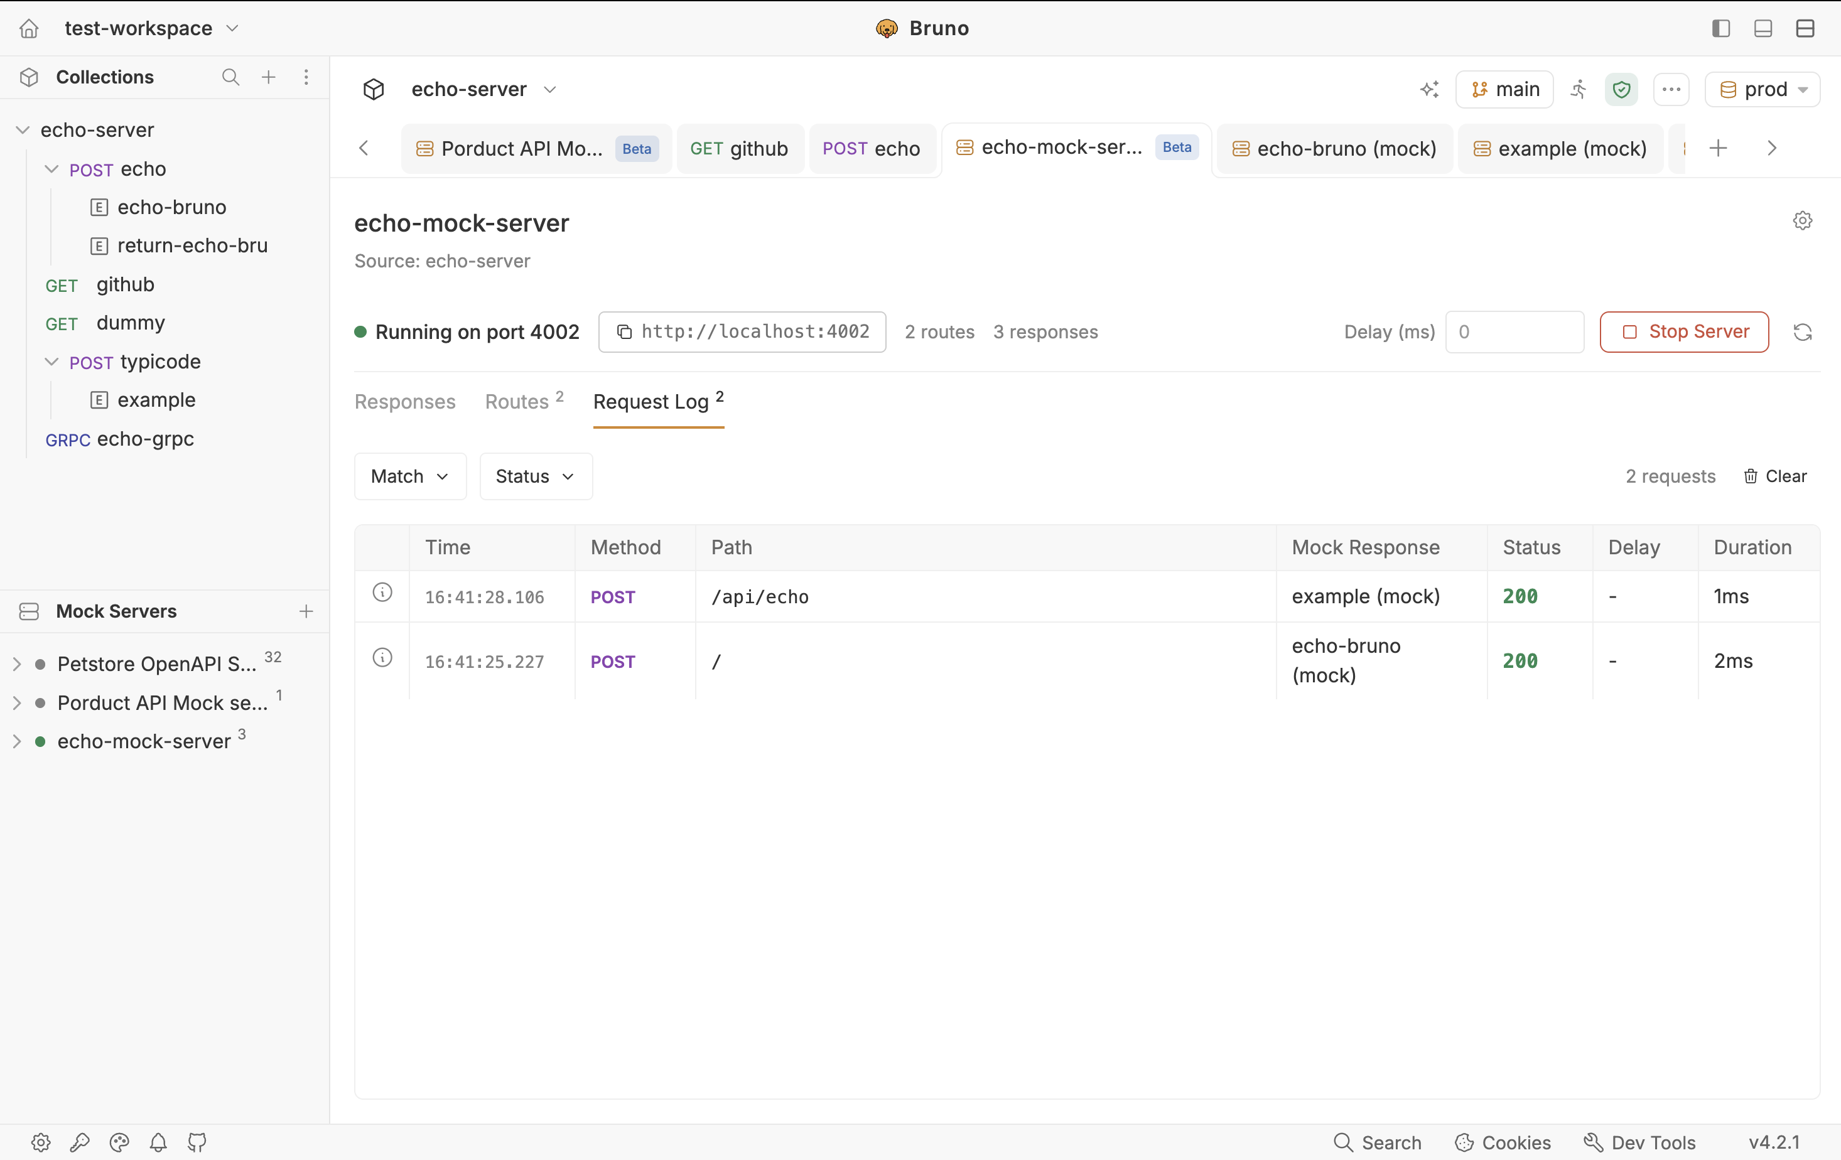Click the green shield security icon
1841x1160 pixels.
[x=1622, y=89]
